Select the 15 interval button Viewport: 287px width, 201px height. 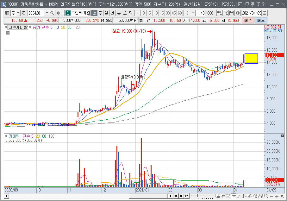tap(162, 13)
